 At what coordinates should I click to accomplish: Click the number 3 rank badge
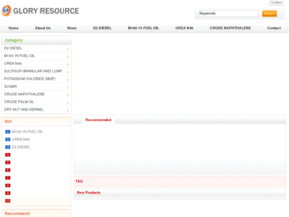pos(8,147)
